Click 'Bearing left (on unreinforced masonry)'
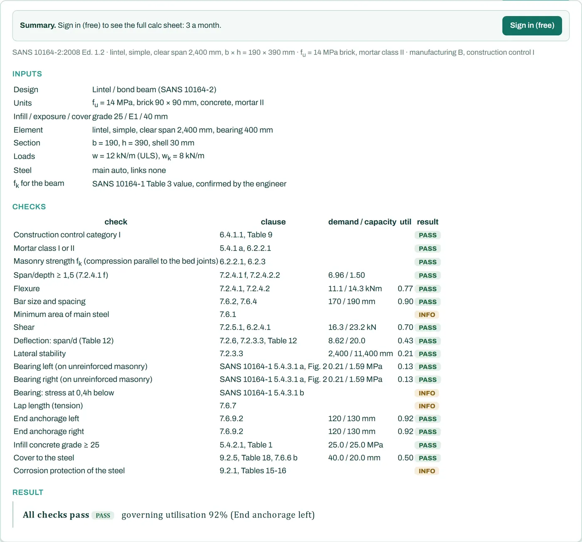The width and height of the screenshot is (582, 542). 80,366
